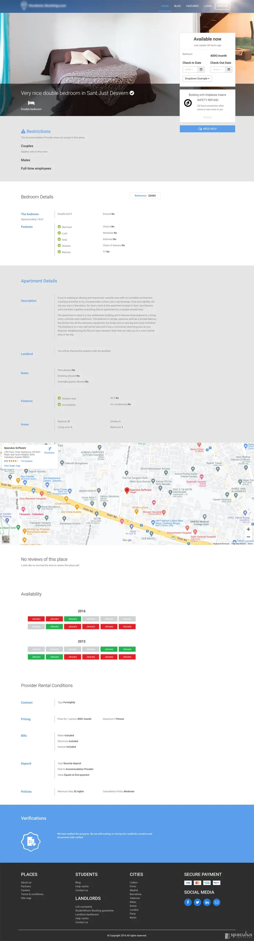Open the LinkedIn social media icon
254x941 pixels.
[x=207, y=902]
